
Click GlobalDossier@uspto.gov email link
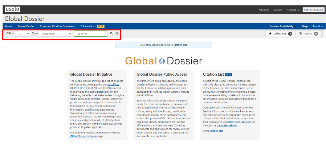pos(237,122)
